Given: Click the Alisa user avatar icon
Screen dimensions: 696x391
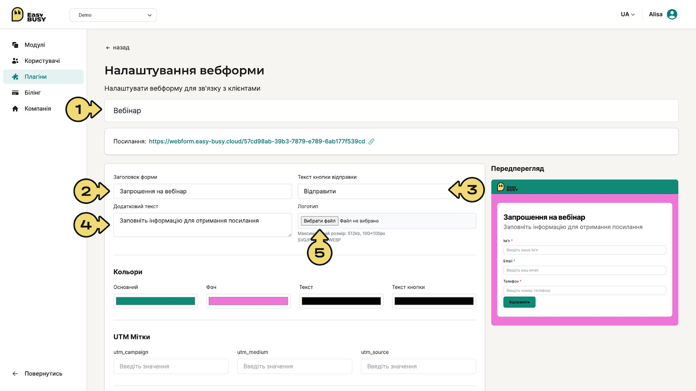Looking at the screenshot, I should coord(672,14).
